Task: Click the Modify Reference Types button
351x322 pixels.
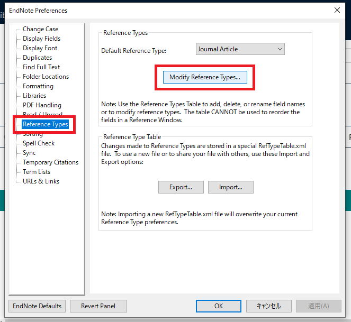Action: click(204, 77)
